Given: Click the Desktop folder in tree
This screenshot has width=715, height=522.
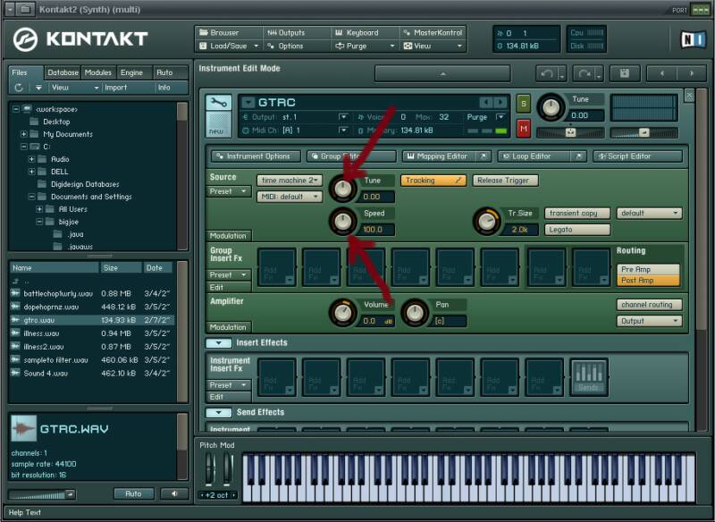Looking at the screenshot, I should click(x=56, y=122).
